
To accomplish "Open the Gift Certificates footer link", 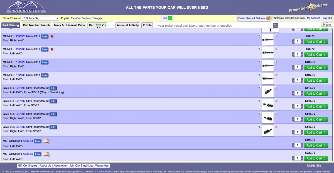I will coord(27,166).
